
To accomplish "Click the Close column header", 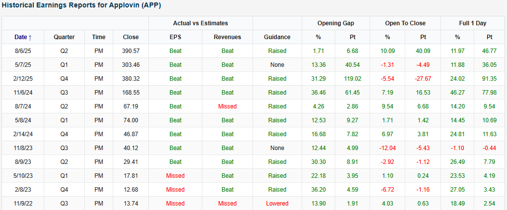I will 130,37.
